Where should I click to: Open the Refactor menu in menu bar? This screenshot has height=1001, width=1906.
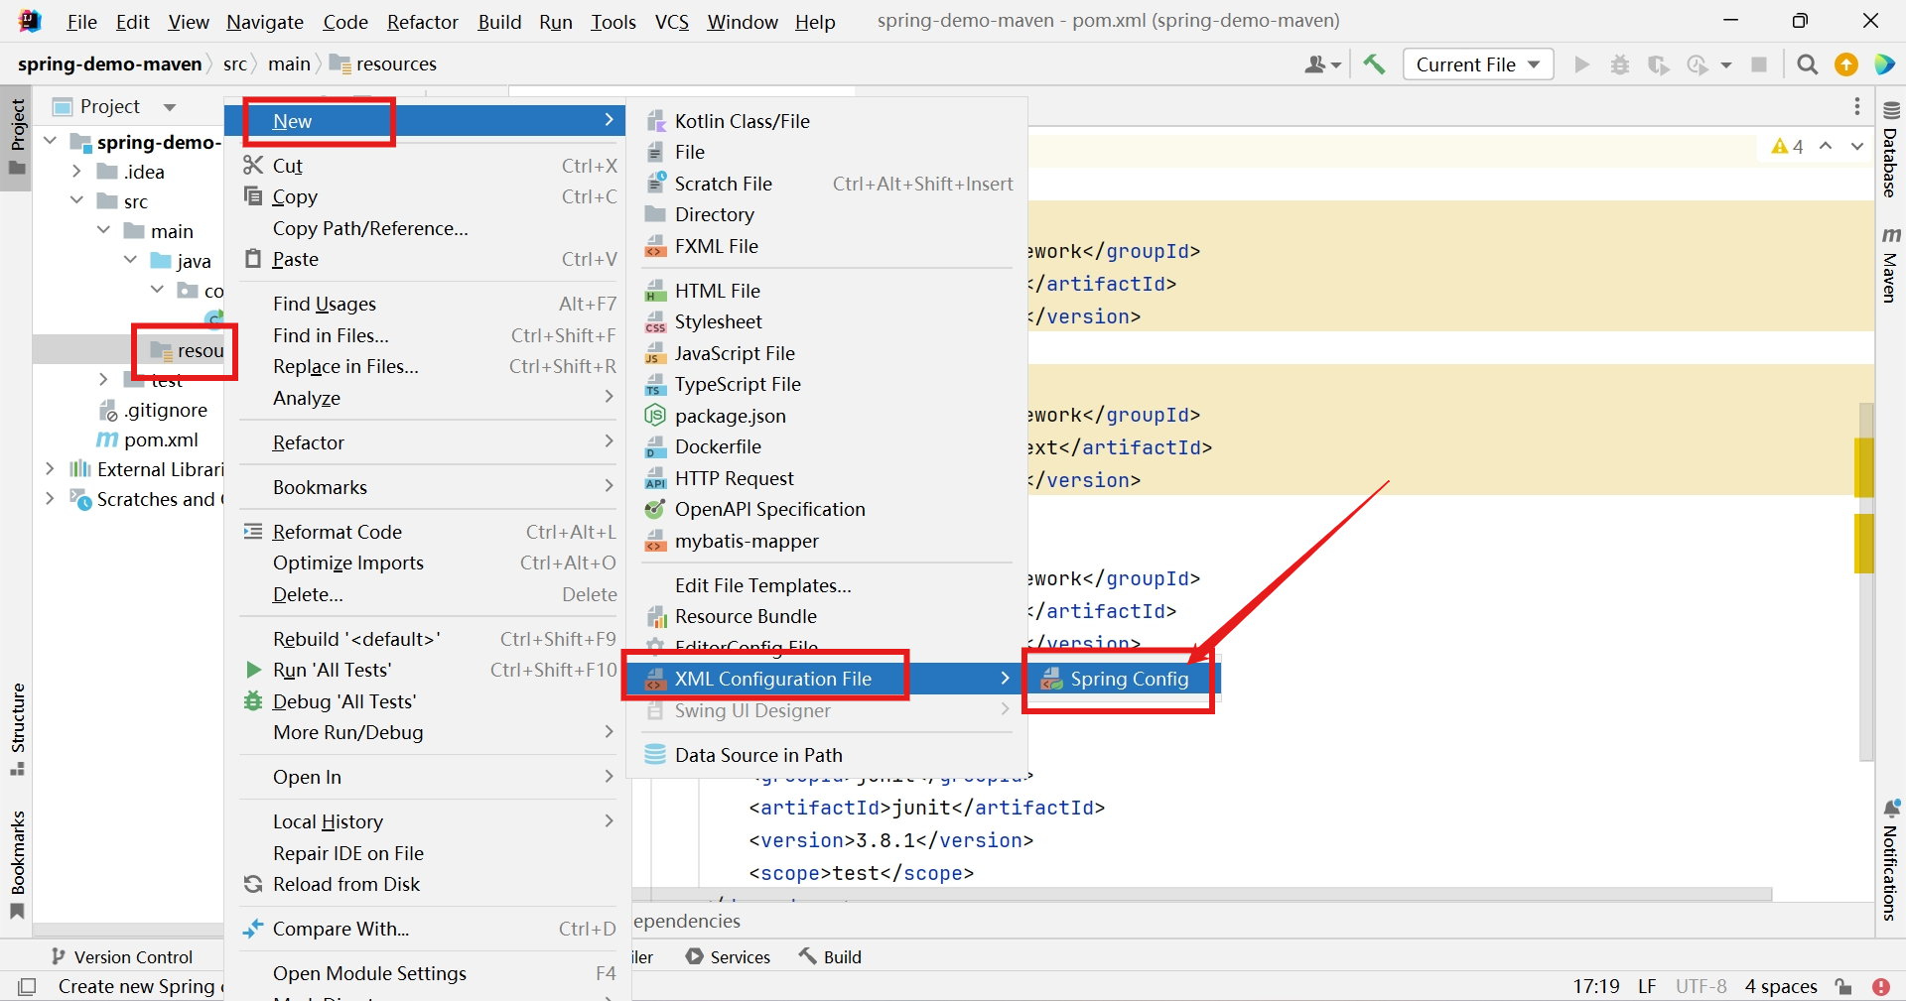[x=422, y=22]
